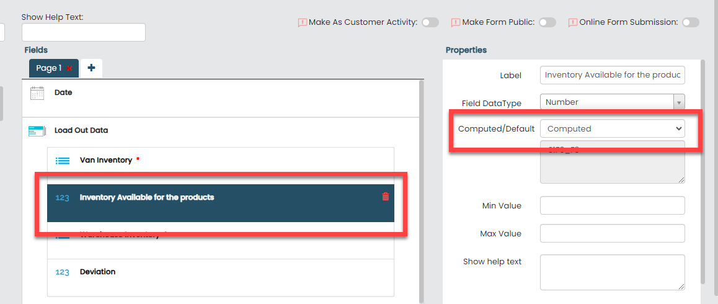Viewport: 718px width, 304px height.
Task: Click the Min Value input box
Action: click(612, 205)
